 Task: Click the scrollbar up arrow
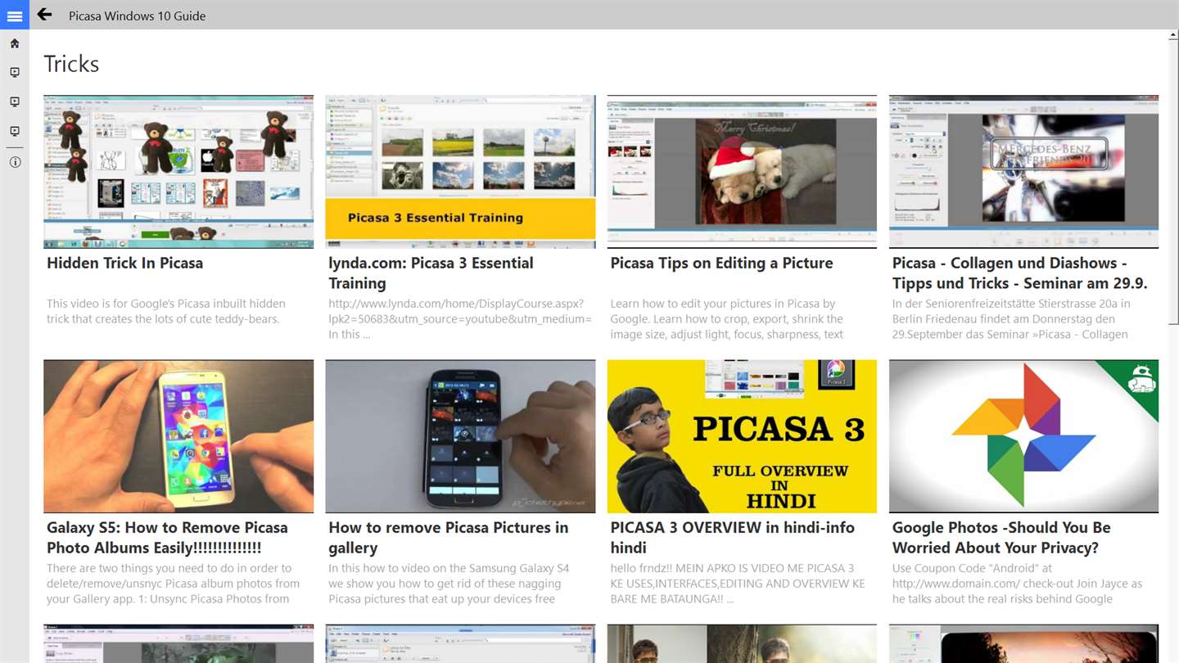coord(1173,35)
